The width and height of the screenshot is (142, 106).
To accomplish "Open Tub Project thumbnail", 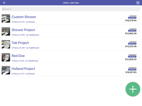I will pyautogui.click(x=6, y=44).
